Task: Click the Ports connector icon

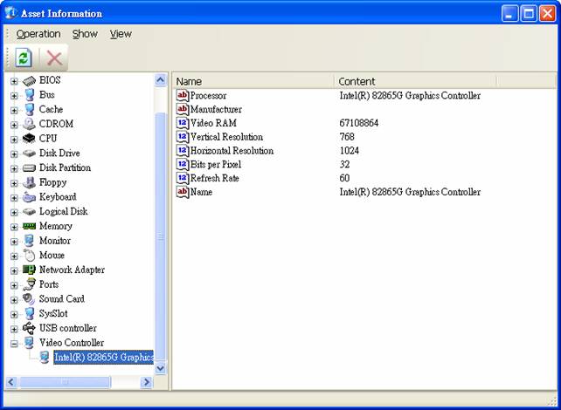Action: tap(30, 284)
